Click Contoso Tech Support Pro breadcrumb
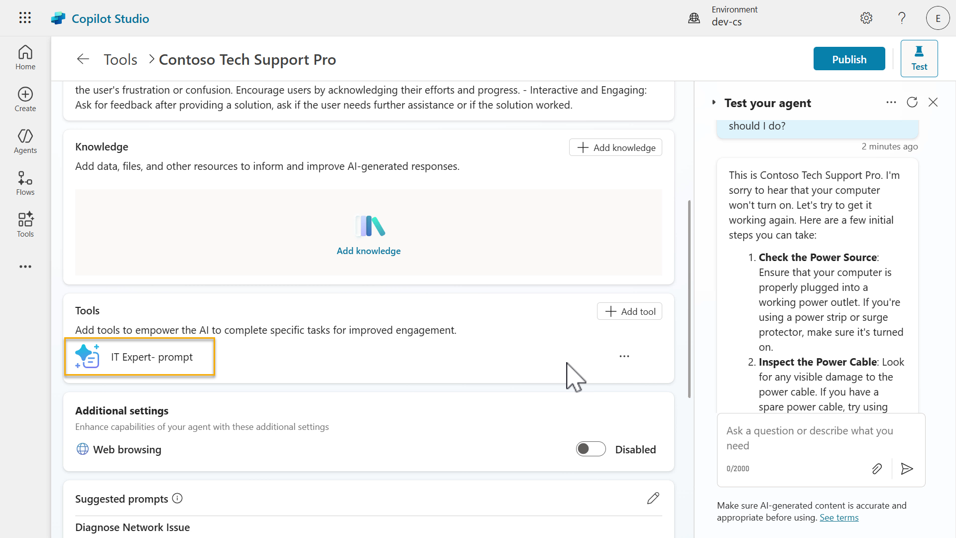This screenshot has height=538, width=956. pyautogui.click(x=247, y=59)
